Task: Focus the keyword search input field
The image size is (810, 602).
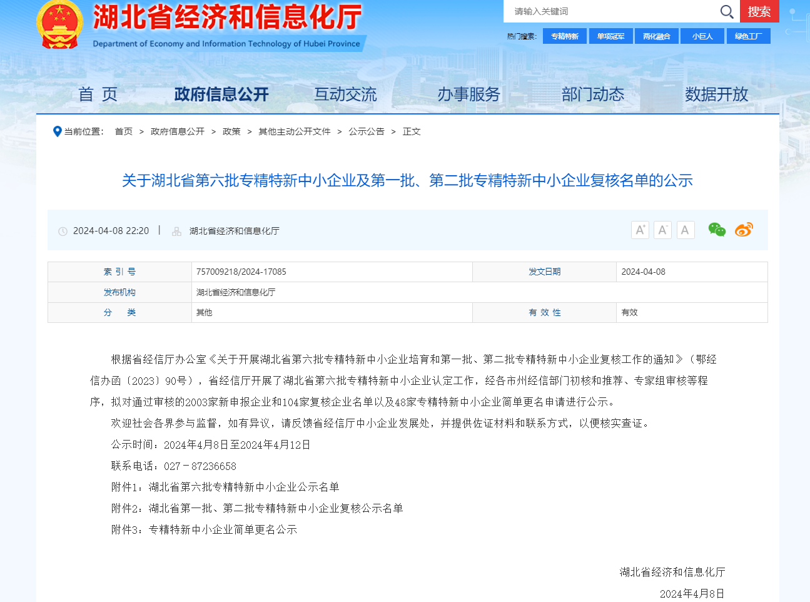Action: 610,11
